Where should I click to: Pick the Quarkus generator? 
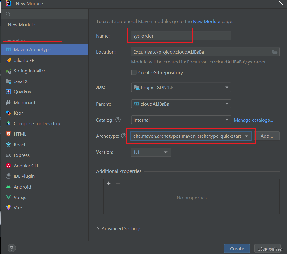point(45,92)
